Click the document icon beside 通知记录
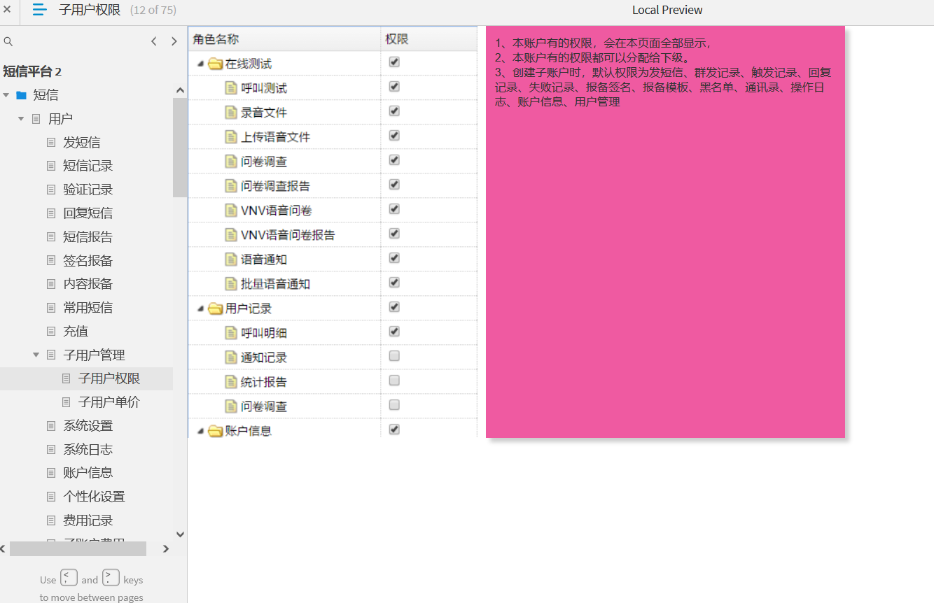Image resolution: width=934 pixels, height=603 pixels. coord(231,357)
